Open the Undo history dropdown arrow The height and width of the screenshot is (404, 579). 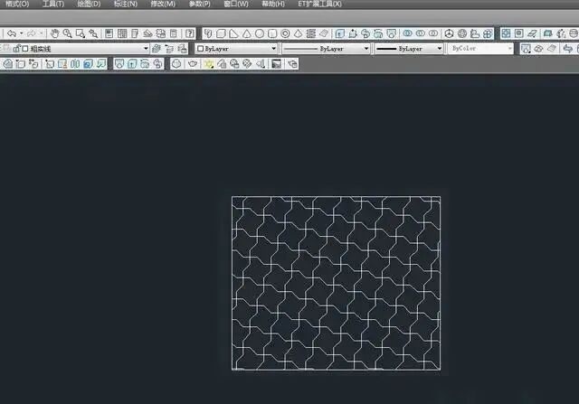coord(21,33)
